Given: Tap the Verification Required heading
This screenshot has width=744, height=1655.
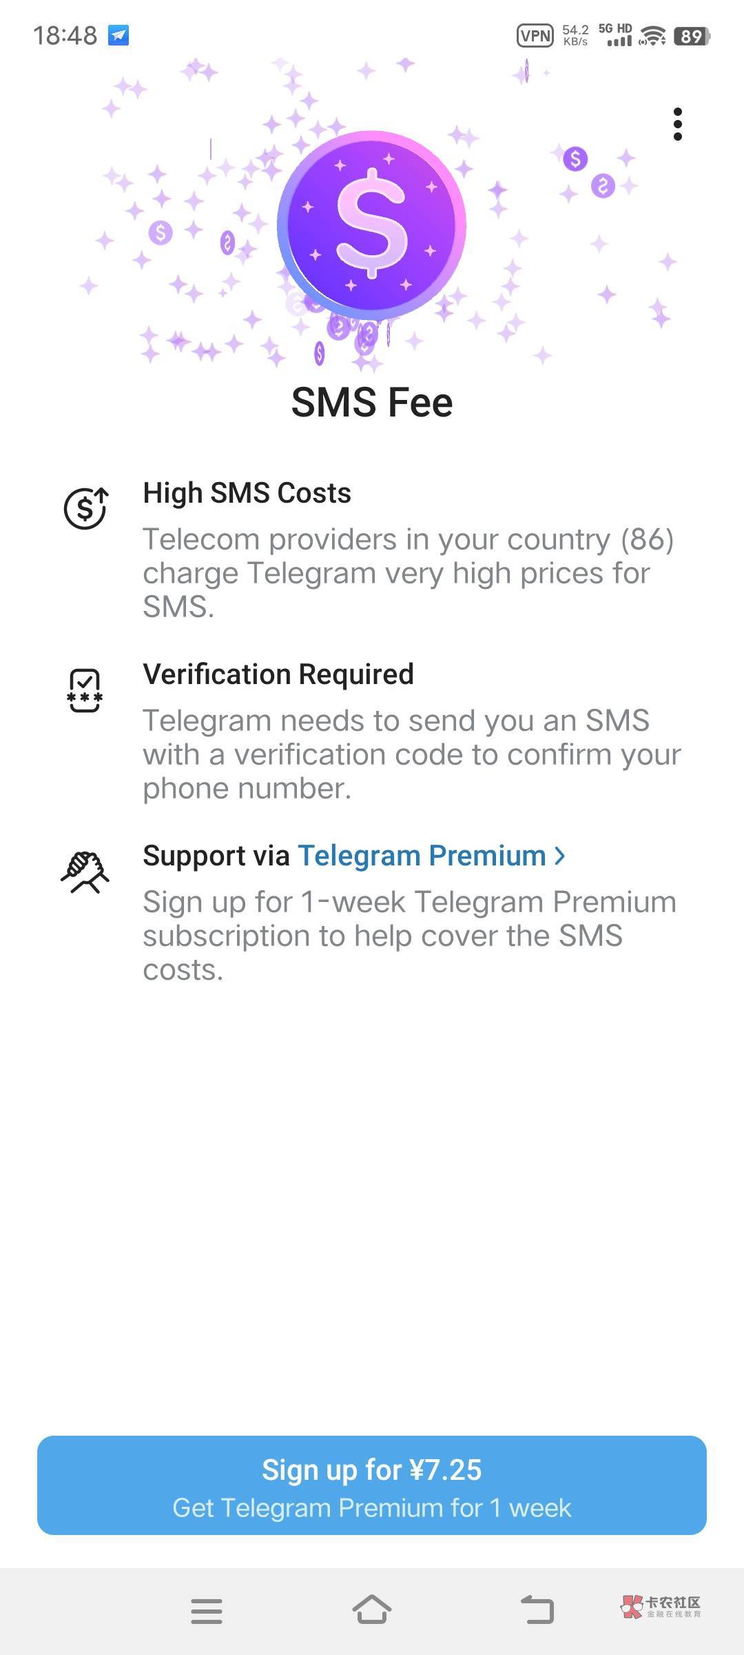Looking at the screenshot, I should point(278,674).
